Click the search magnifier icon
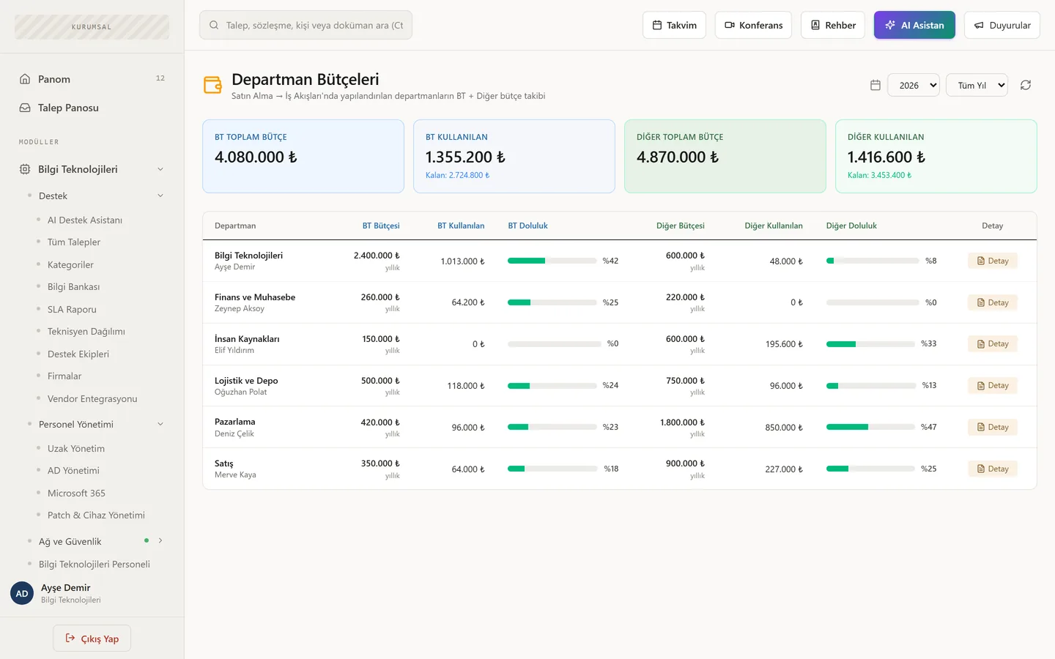Image resolution: width=1055 pixels, height=659 pixels. point(214,25)
